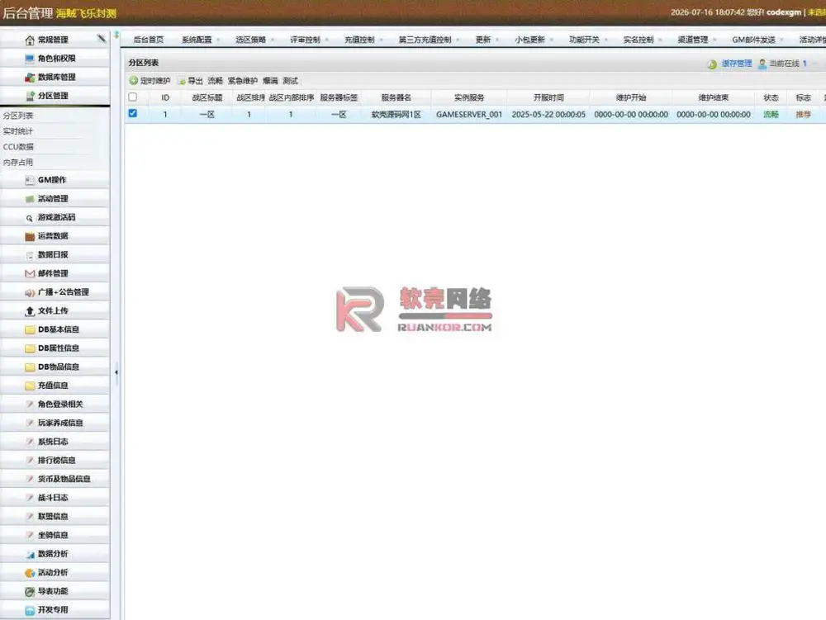
Task: Open 运营数据 via its brown icon
Action: [x=30, y=236]
